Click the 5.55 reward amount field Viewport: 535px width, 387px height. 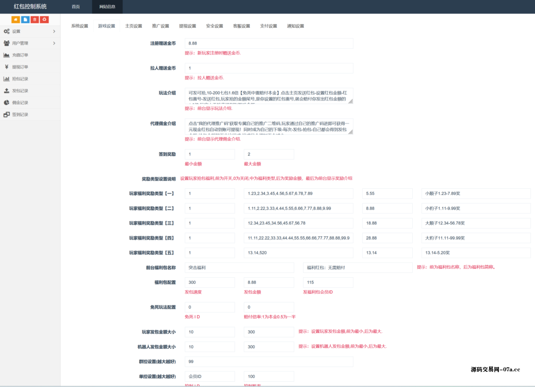click(387, 193)
